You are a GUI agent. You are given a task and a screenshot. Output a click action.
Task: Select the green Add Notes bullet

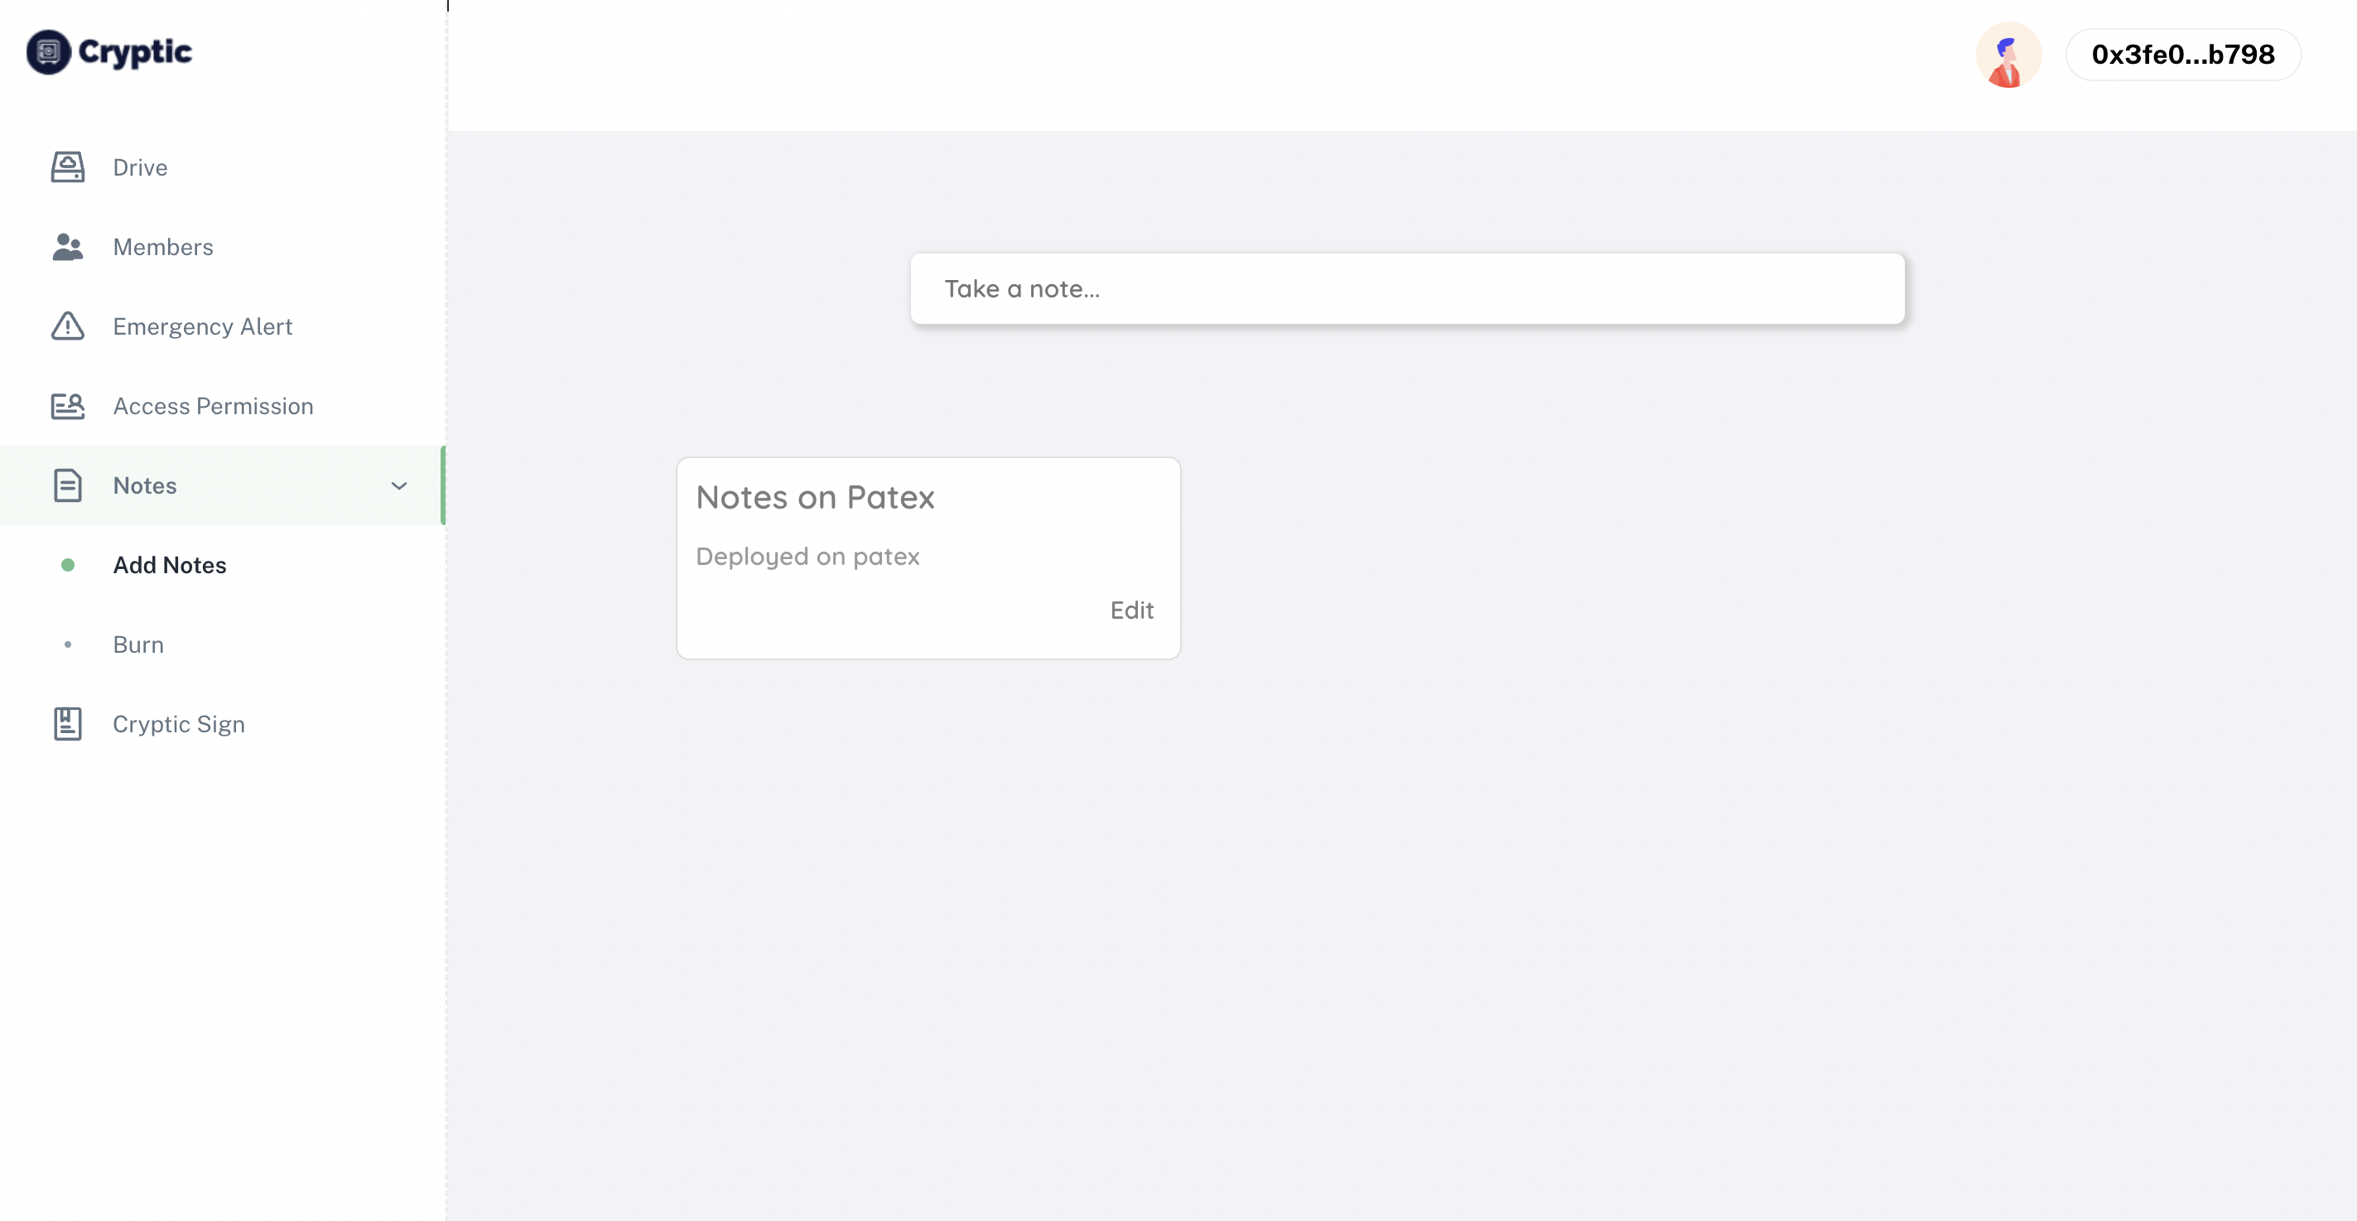click(68, 565)
